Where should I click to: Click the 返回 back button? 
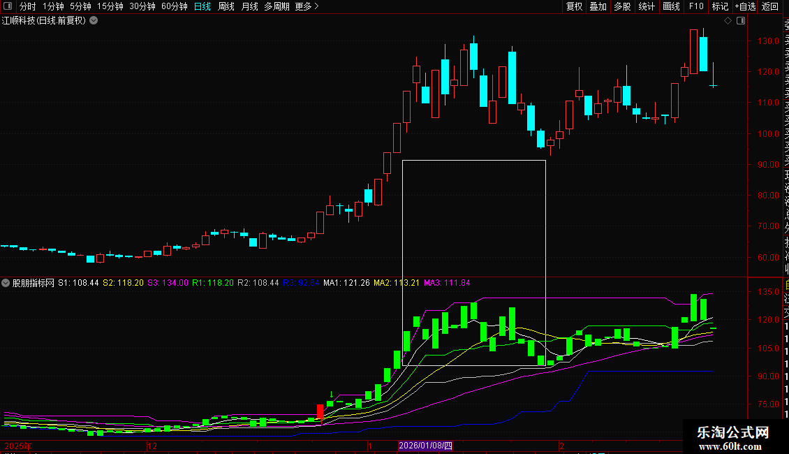770,6
